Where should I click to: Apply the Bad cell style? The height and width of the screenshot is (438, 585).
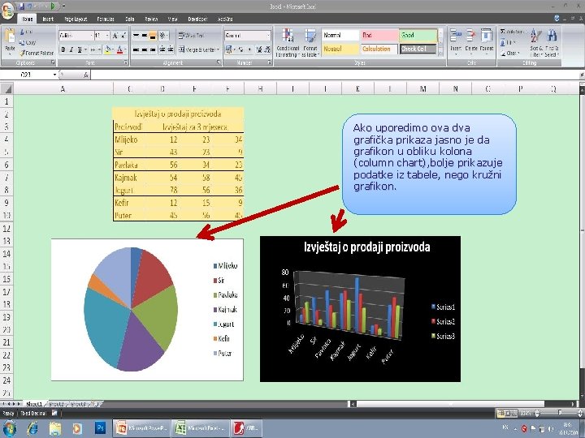(x=379, y=36)
